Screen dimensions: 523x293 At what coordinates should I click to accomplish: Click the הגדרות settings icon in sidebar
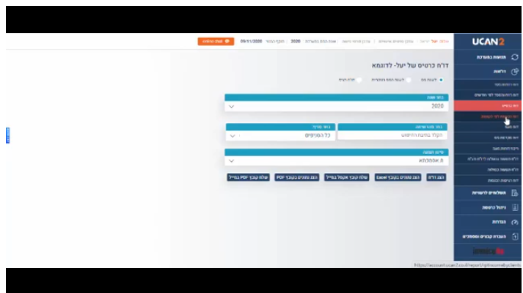[x=515, y=222]
